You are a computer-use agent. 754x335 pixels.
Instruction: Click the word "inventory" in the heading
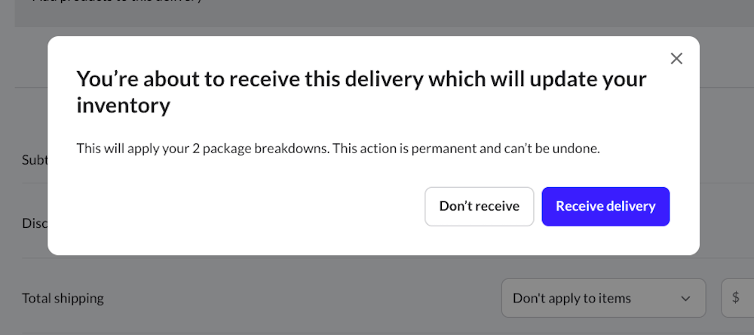(x=123, y=106)
